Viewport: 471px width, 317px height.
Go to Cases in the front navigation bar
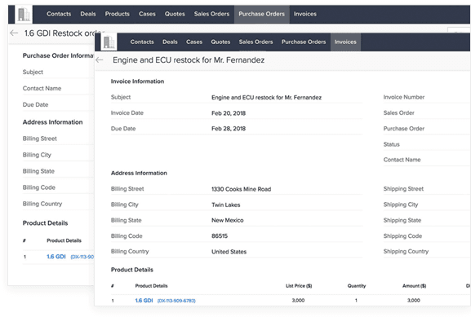(x=194, y=42)
